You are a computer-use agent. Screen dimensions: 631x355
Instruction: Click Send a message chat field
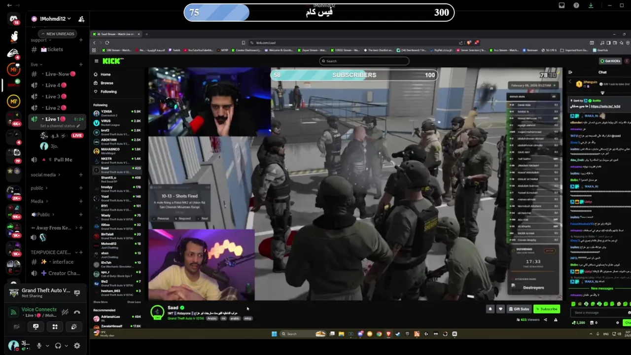[x=601, y=313]
